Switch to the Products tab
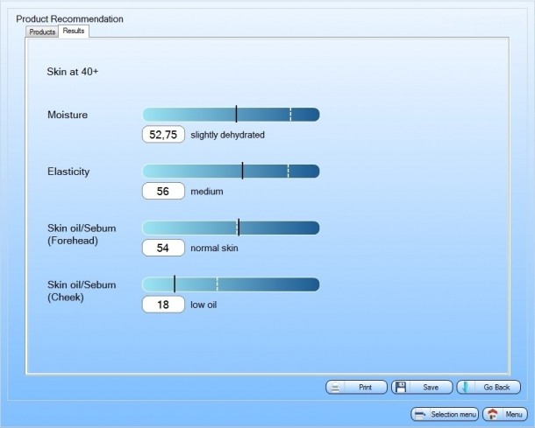 pos(42,32)
